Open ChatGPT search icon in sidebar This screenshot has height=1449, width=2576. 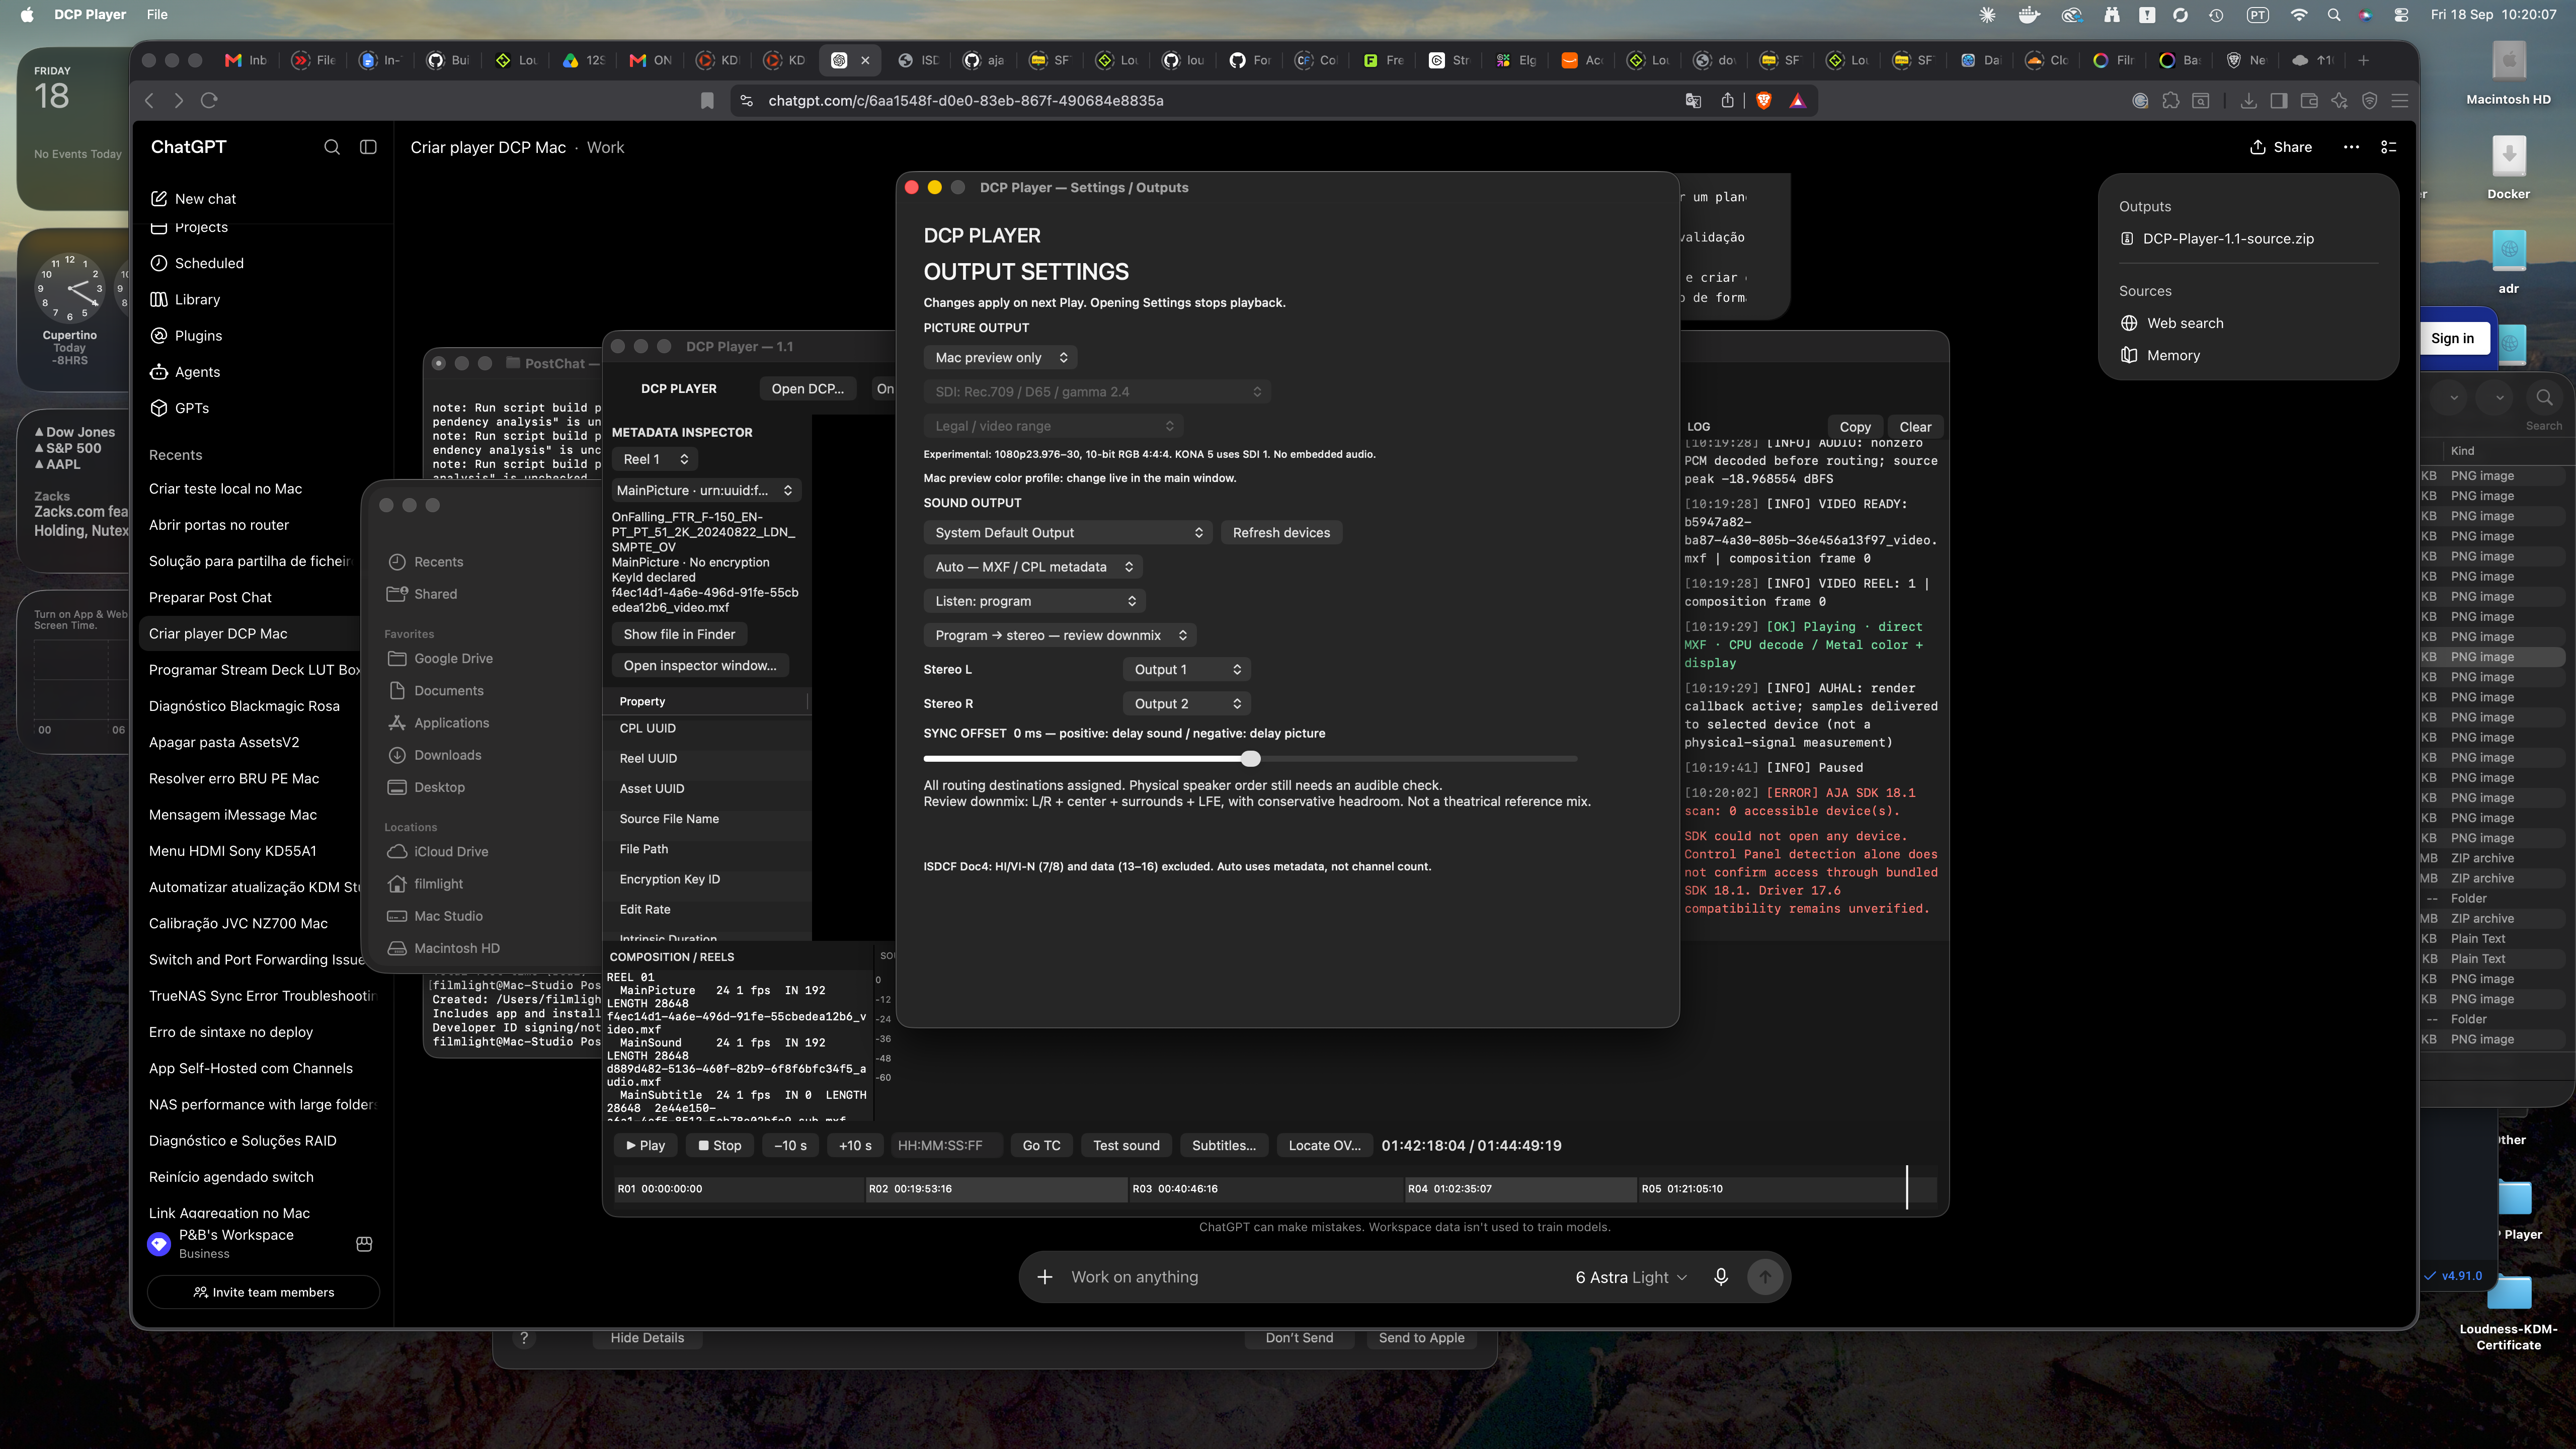tap(332, 147)
